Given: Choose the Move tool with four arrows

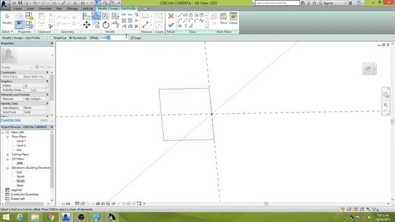Looking at the screenshot, I should click(x=86, y=25).
